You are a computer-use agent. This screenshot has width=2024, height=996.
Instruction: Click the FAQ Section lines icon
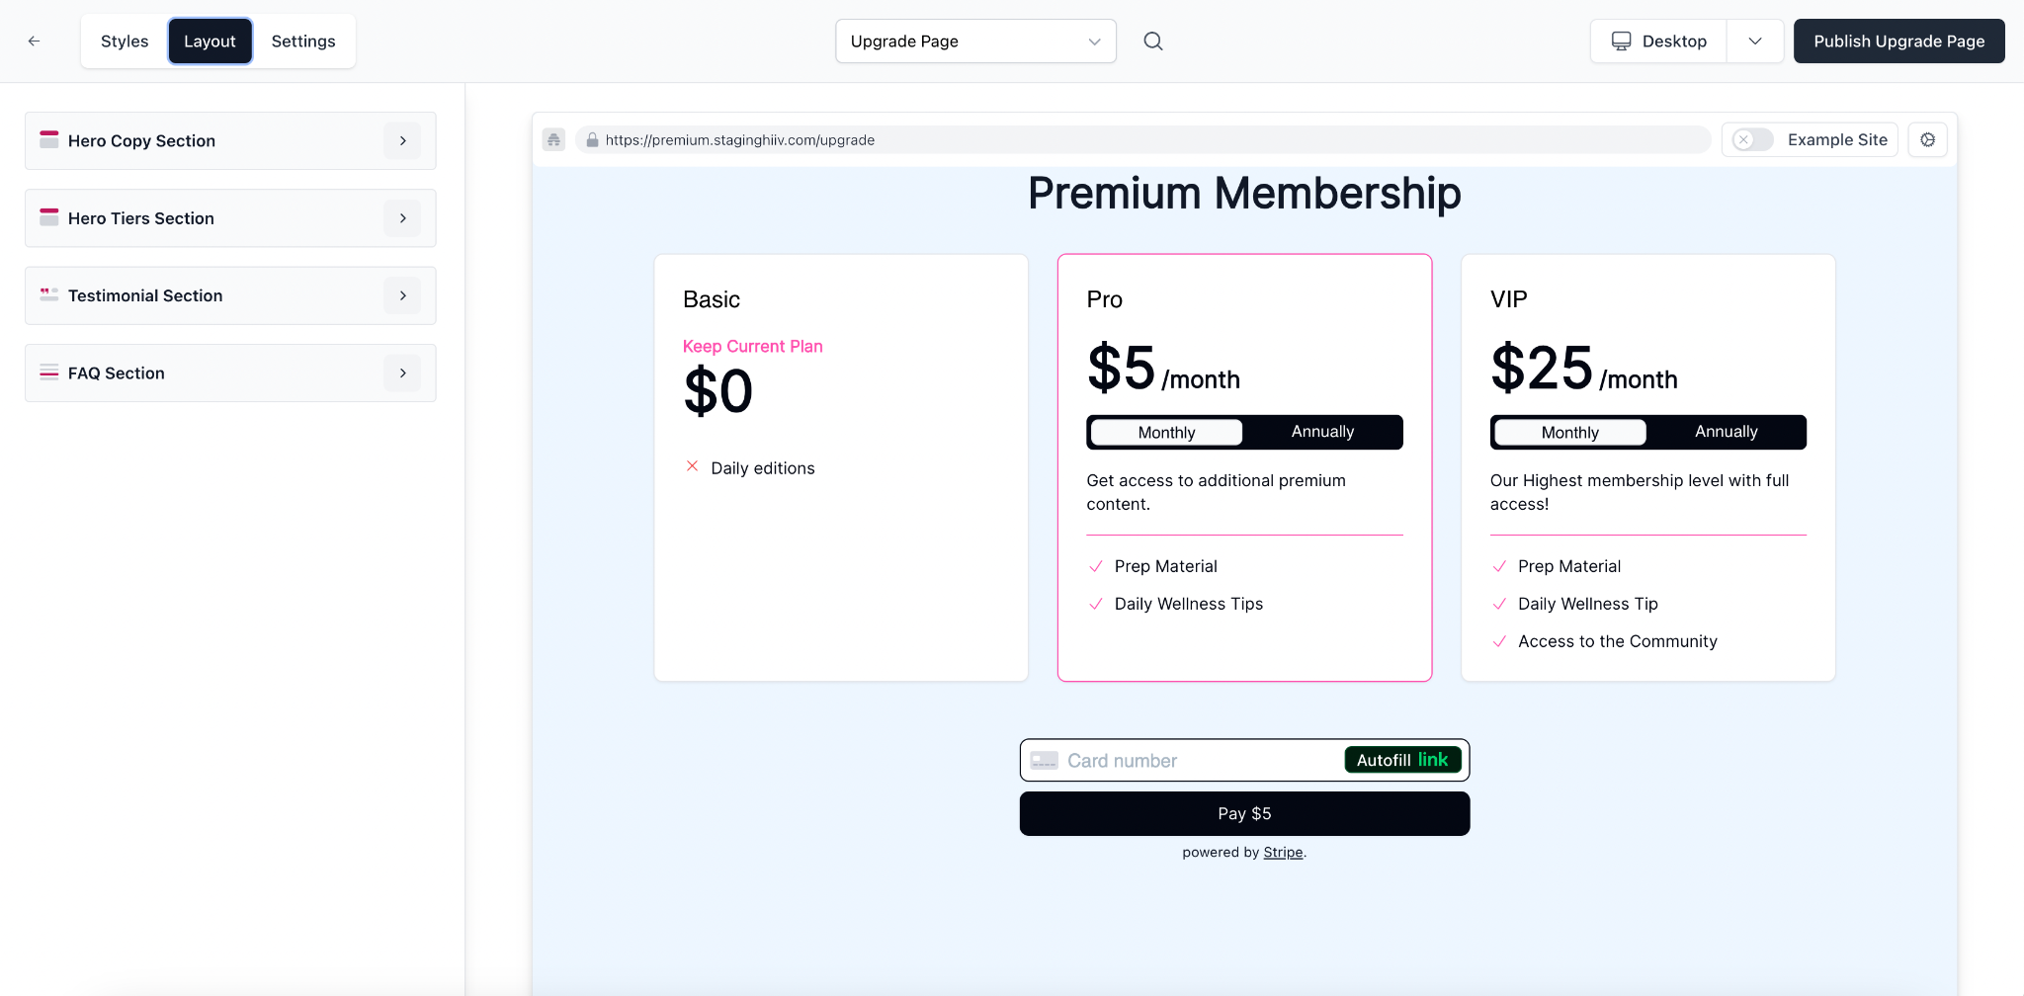coord(49,373)
